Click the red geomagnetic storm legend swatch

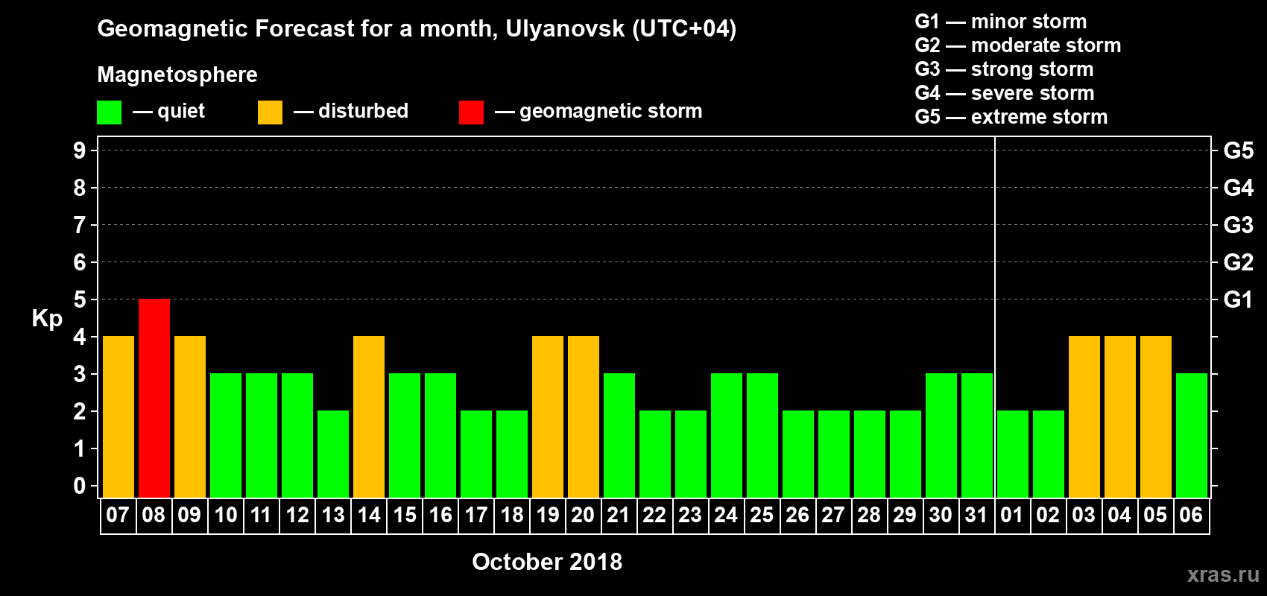pos(471,112)
